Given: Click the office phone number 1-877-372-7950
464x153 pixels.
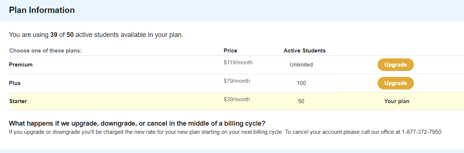Looking at the screenshot, I should click(422, 132).
